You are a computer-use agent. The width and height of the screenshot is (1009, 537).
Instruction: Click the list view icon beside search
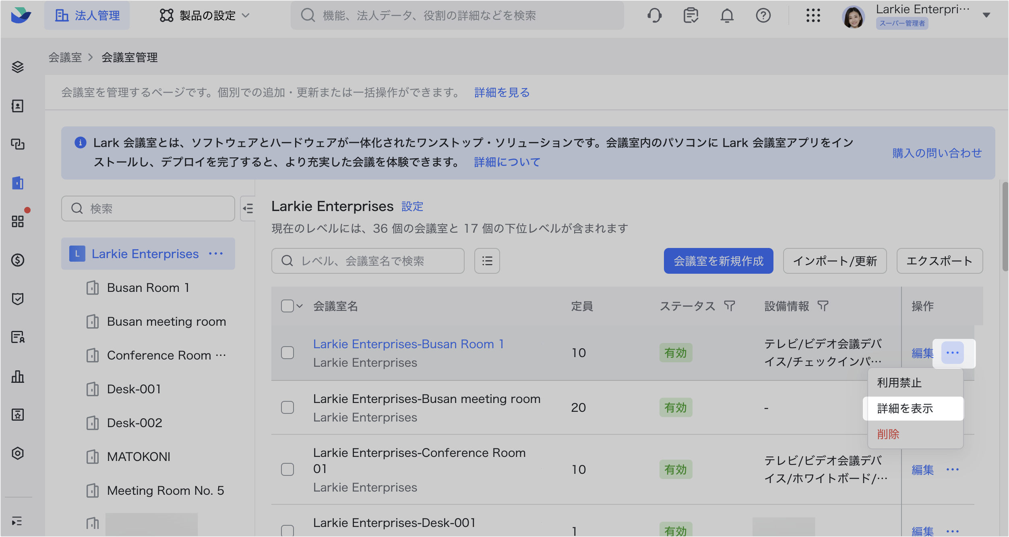tap(487, 261)
